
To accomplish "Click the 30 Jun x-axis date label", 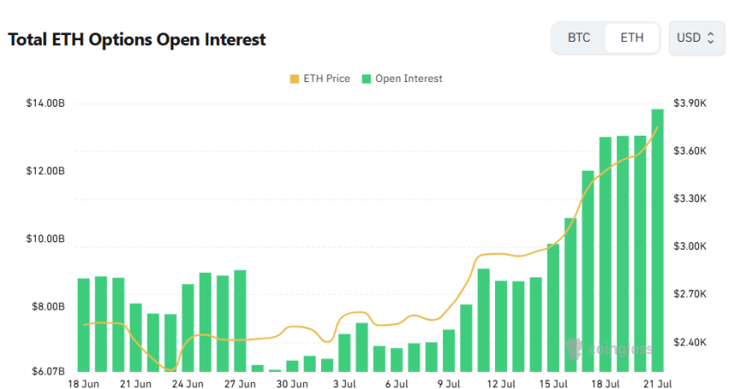I will (x=292, y=384).
